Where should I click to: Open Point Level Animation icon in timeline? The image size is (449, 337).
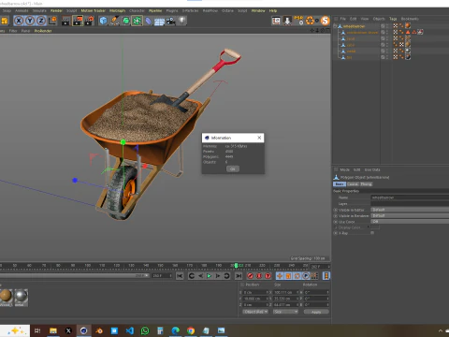[314, 276]
